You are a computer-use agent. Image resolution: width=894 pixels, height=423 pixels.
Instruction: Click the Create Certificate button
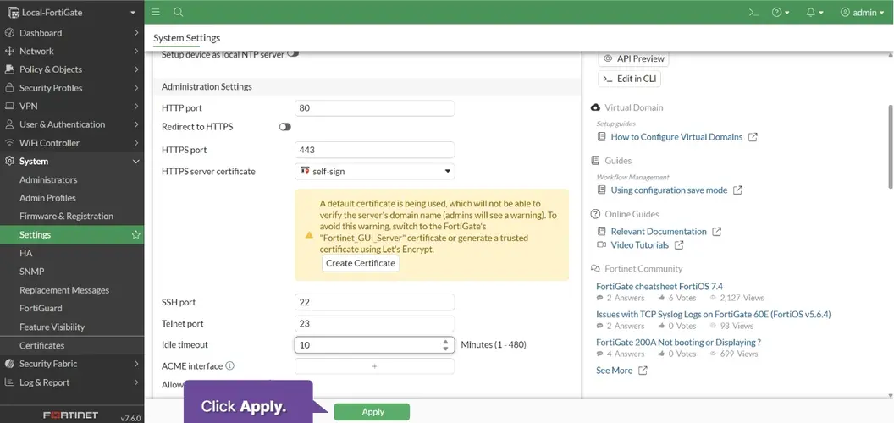point(361,263)
